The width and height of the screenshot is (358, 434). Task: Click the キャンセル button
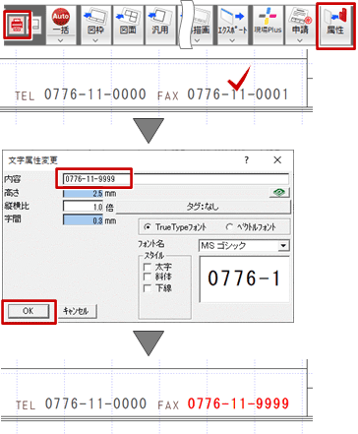[77, 311]
